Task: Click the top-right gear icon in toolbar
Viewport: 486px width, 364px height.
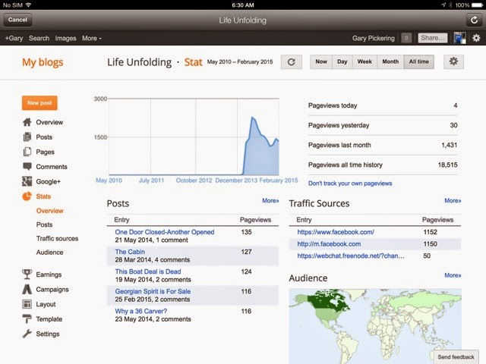Action: coord(476,38)
